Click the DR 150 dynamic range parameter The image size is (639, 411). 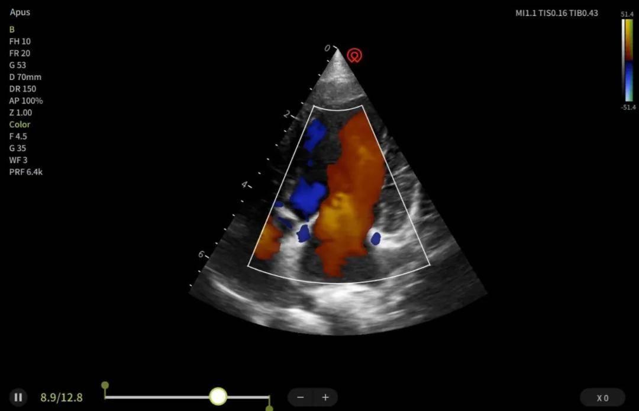point(22,88)
